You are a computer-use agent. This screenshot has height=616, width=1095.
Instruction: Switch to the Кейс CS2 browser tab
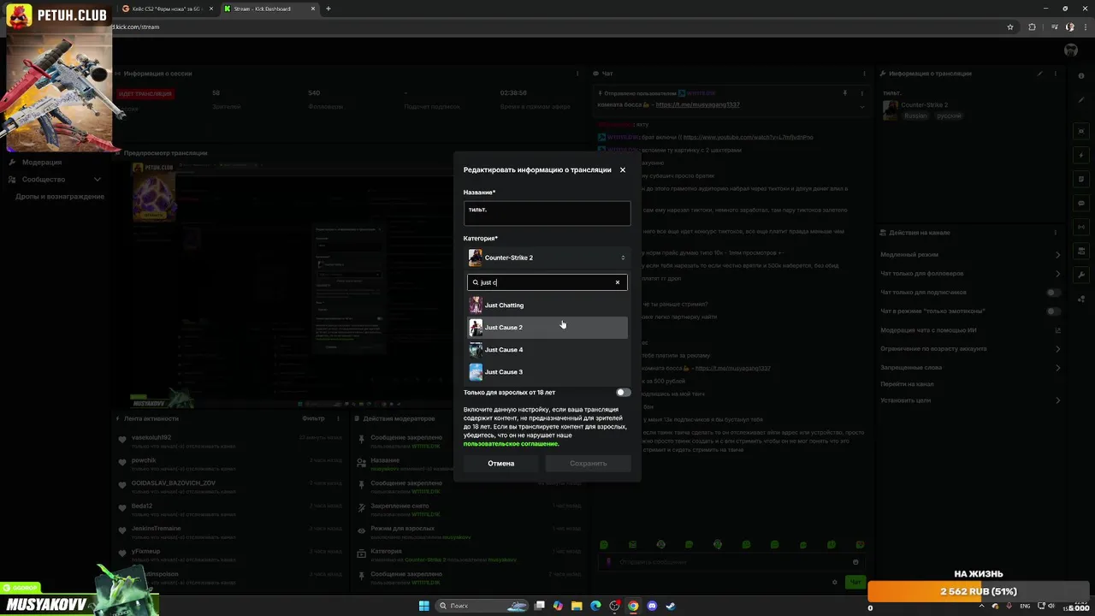point(166,9)
